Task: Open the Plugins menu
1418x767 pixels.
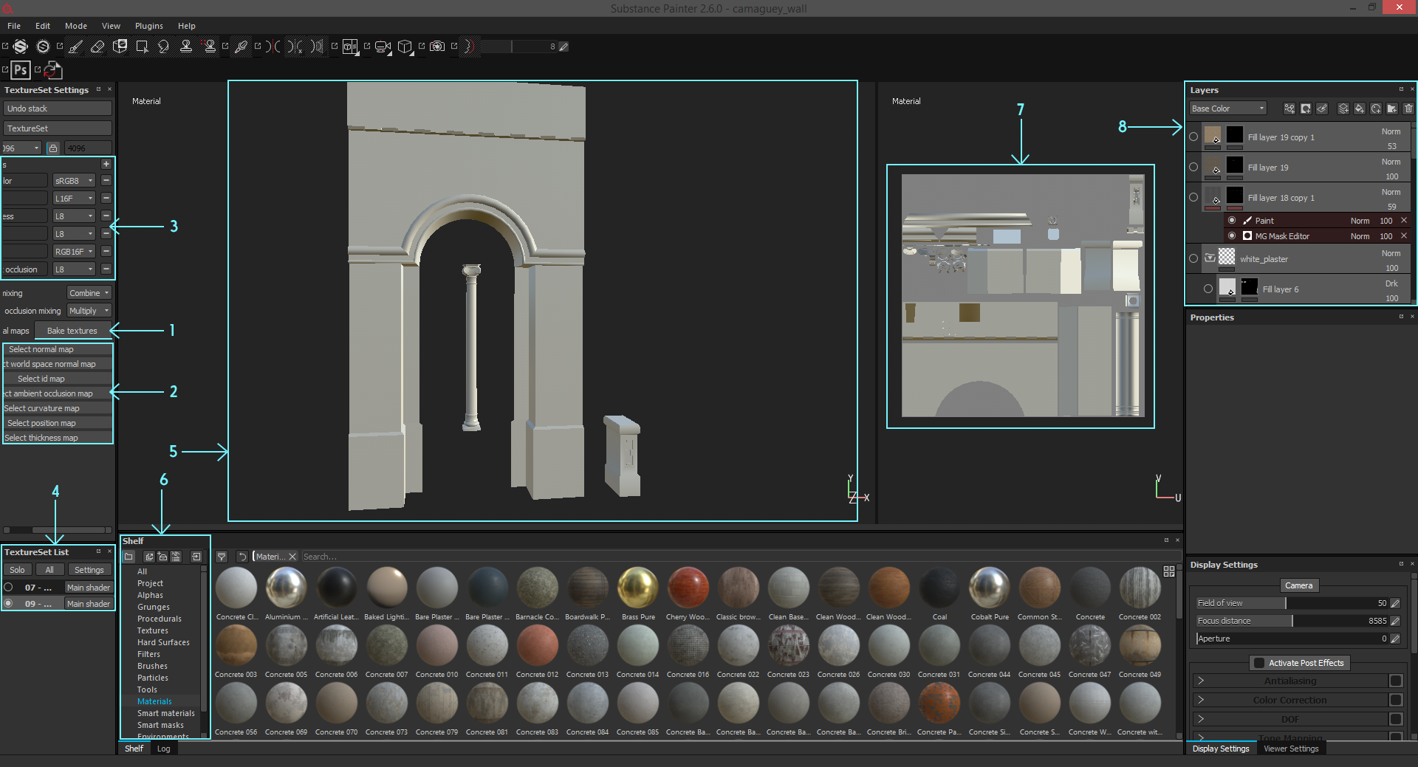Action: coord(149,26)
